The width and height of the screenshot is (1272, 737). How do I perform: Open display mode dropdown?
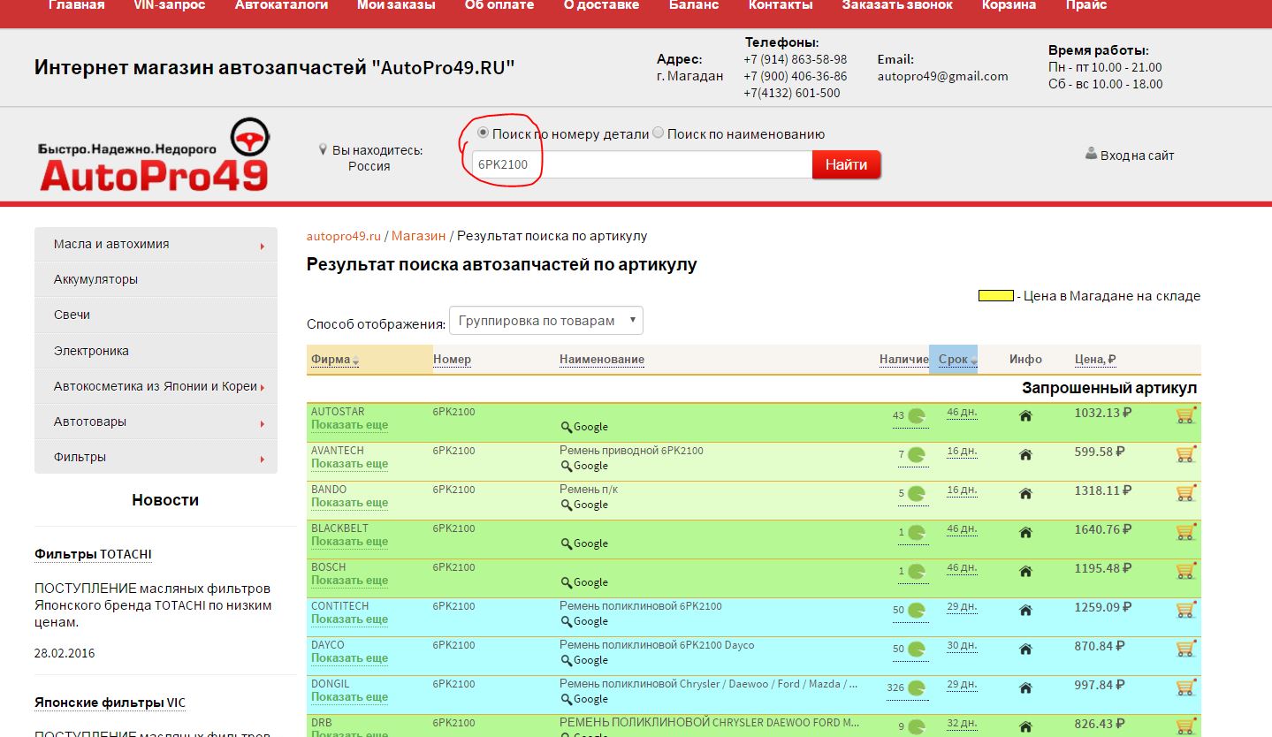[x=546, y=321]
